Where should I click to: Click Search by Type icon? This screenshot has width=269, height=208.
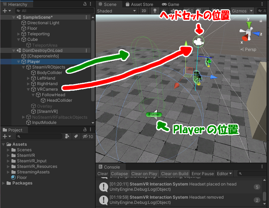[x=67, y=136]
